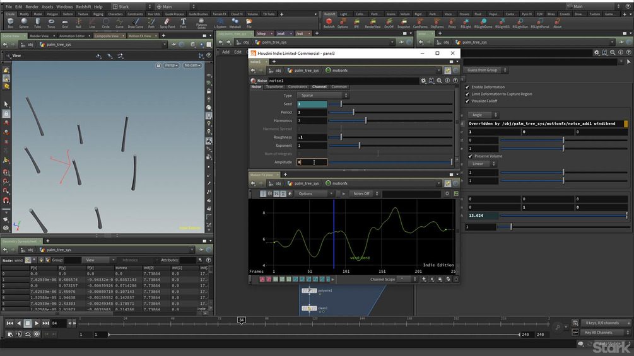
Task: Adjust the Period slider
Action: (x=390, y=112)
